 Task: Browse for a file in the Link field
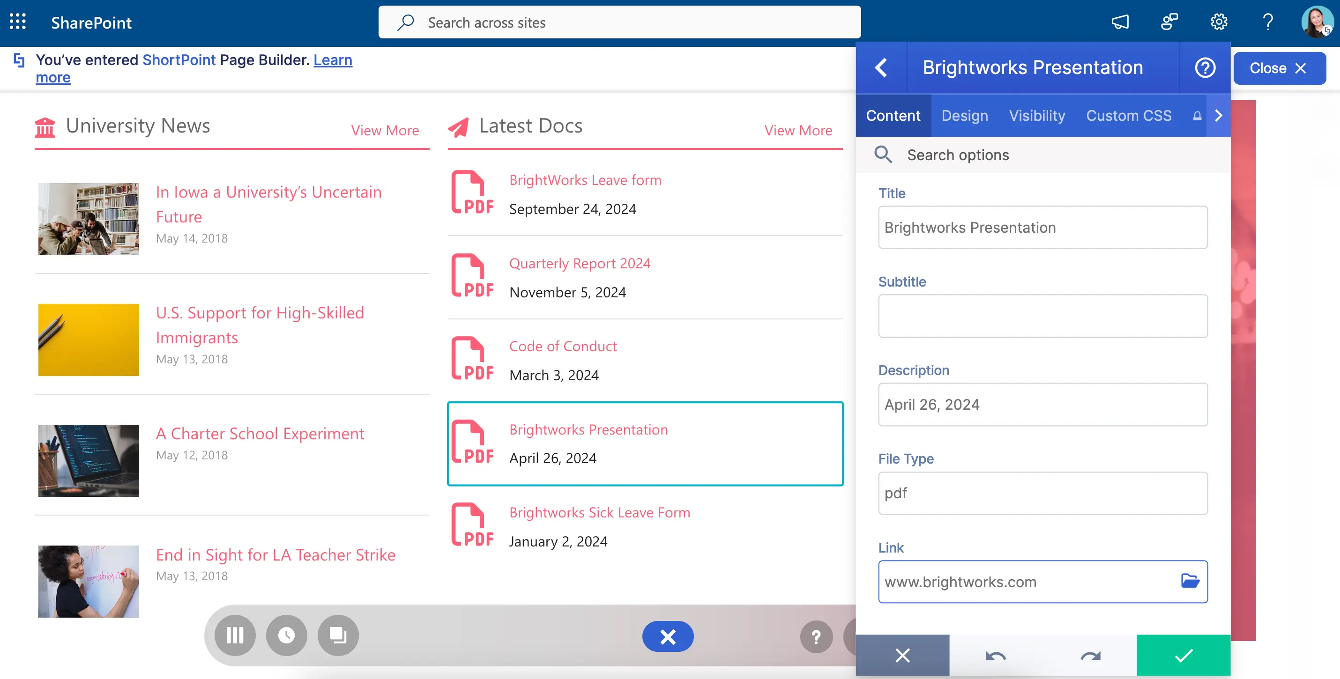1190,581
